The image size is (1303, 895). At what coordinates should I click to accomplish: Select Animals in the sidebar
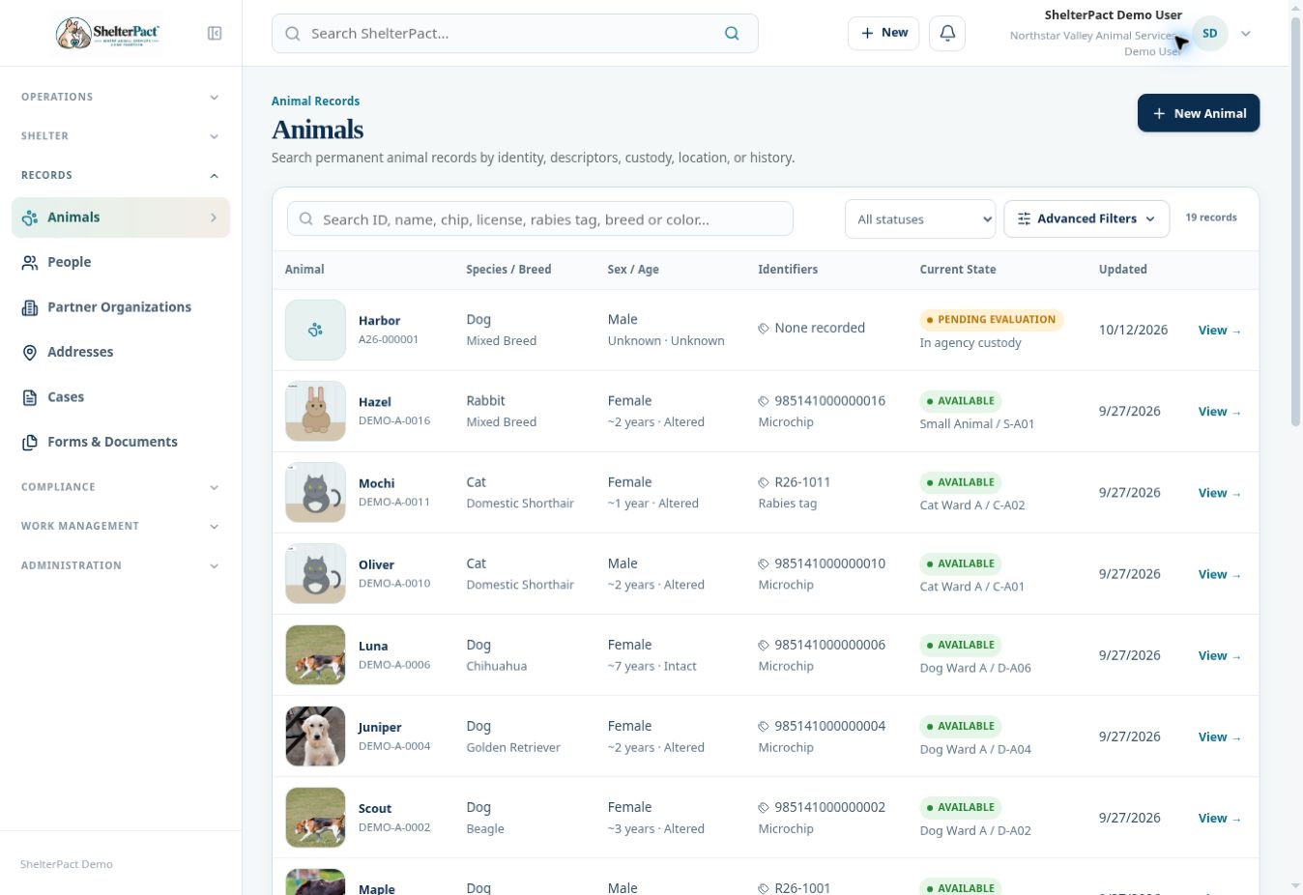coord(121,217)
